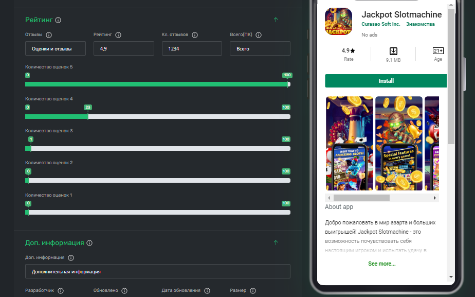The width and height of the screenshot is (475, 297).
Task: Click the 21+ age rating icon
Action: click(438, 50)
